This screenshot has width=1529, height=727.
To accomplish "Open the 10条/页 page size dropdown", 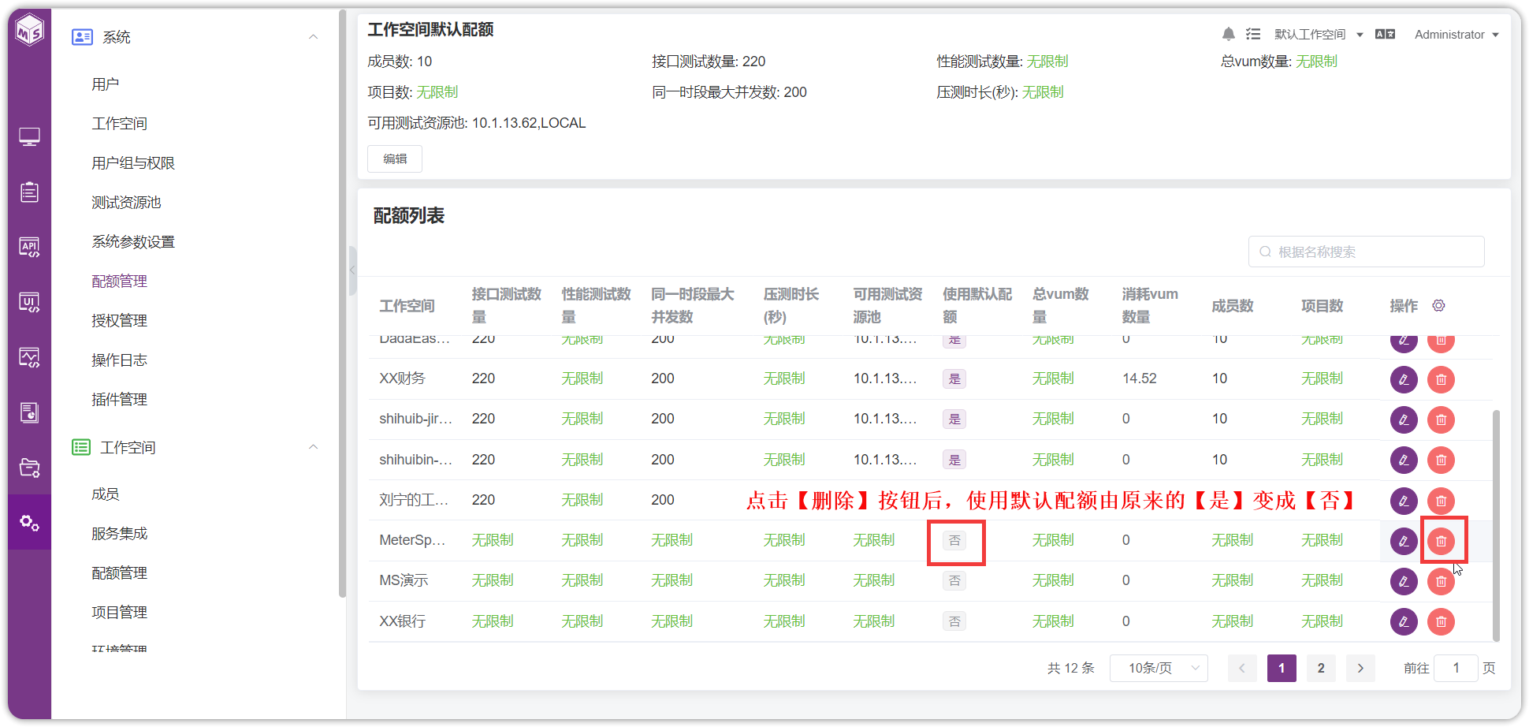I will (x=1159, y=668).
